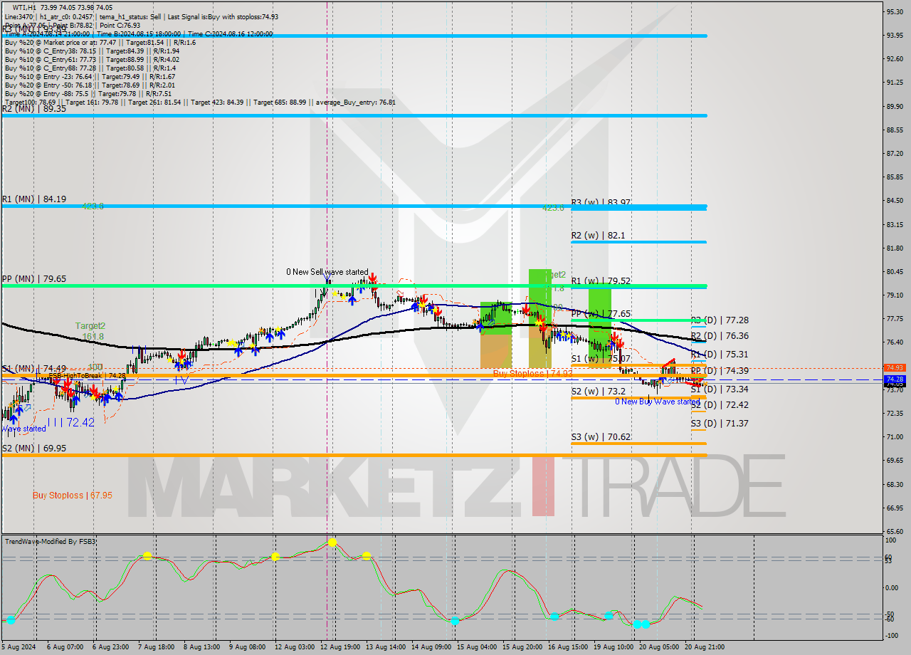Click the R3 (w) | 83.97 weekly label
Screen dimensions: 911x655
[601, 202]
